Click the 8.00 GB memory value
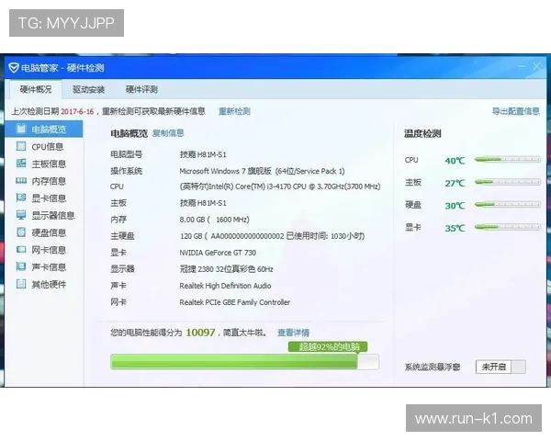The height and width of the screenshot is (441, 551). pos(214,220)
